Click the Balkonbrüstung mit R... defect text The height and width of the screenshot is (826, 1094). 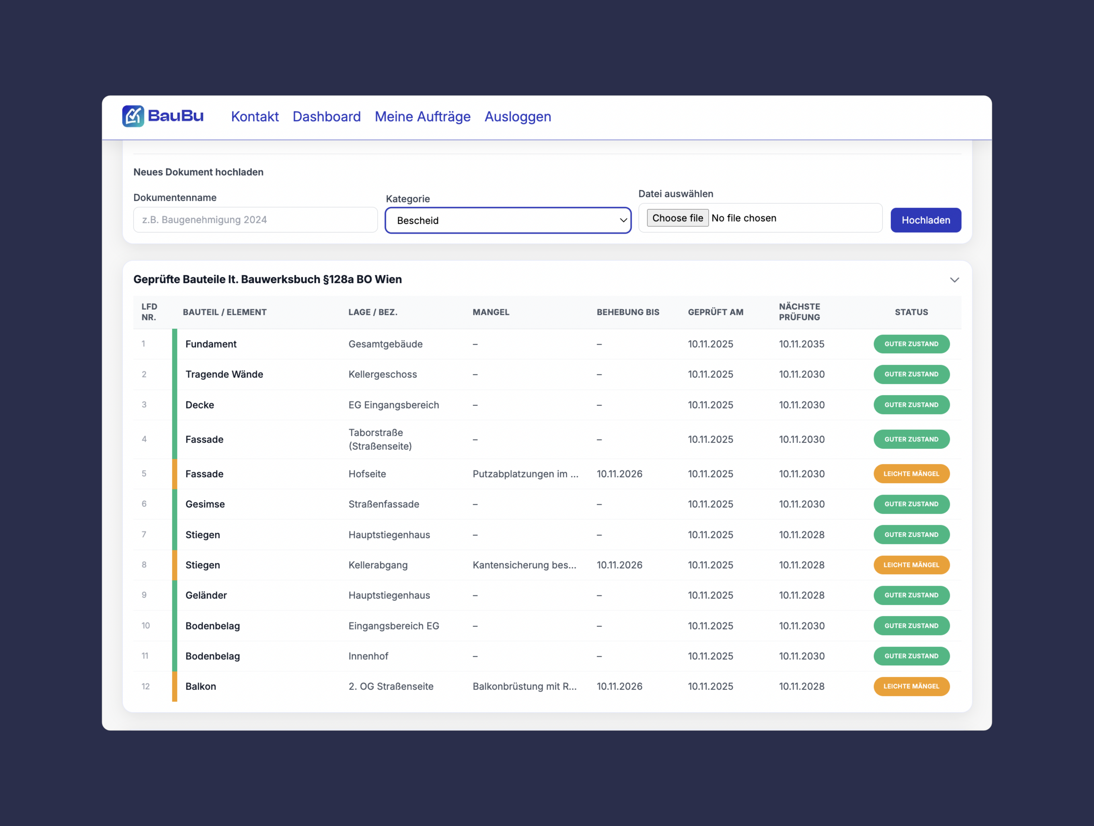pos(524,686)
